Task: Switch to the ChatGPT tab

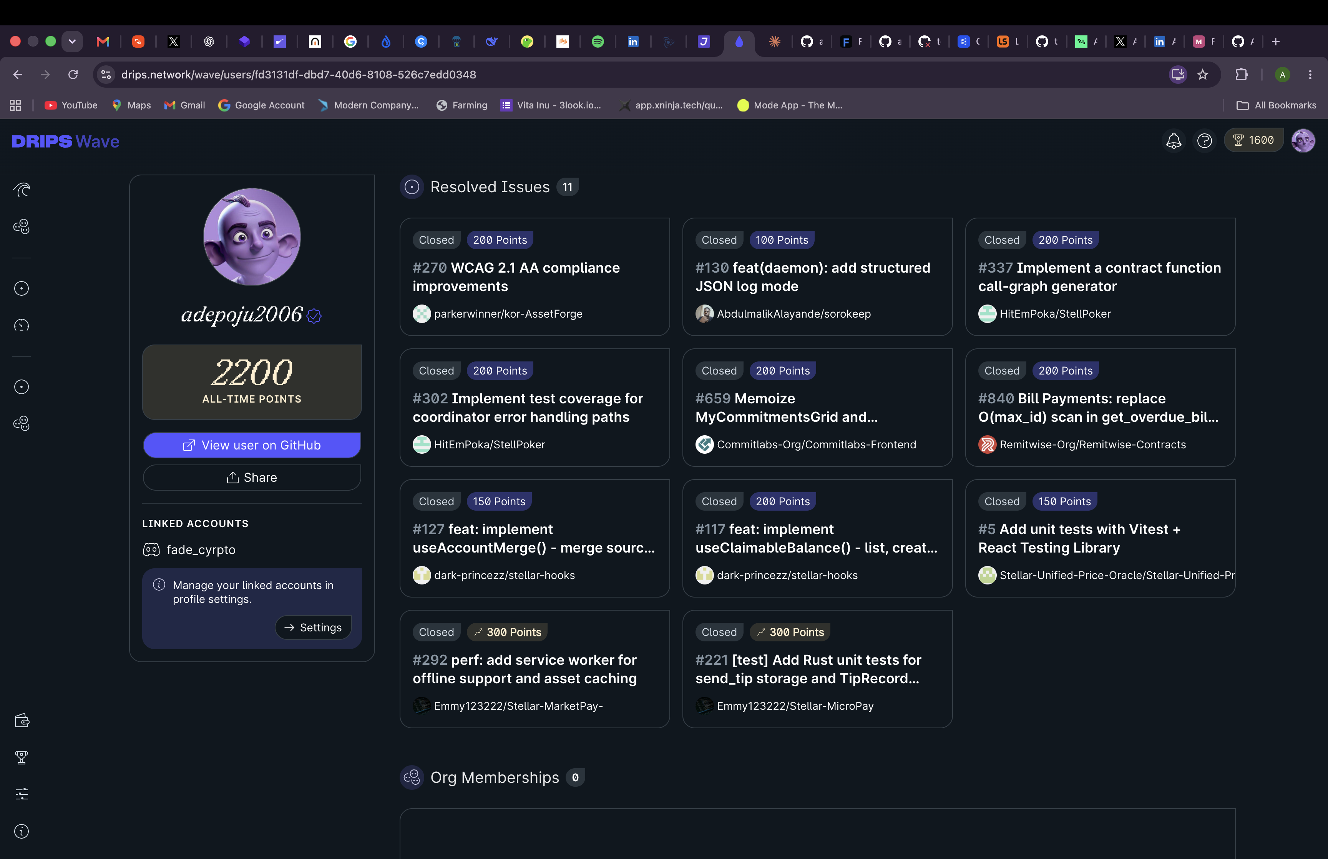Action: pyautogui.click(x=209, y=41)
